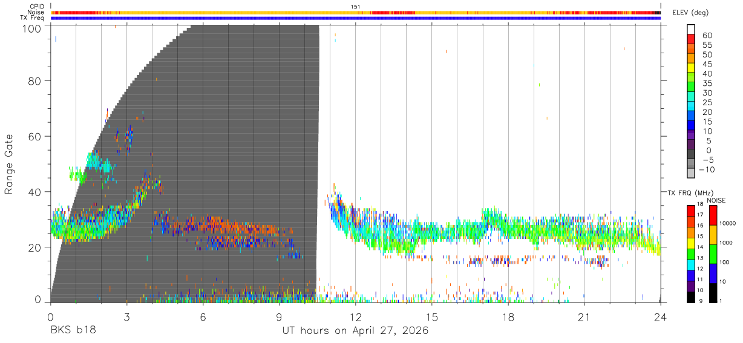
Task: Click the ELEV (deg) colorbar title
Action: tap(690, 13)
